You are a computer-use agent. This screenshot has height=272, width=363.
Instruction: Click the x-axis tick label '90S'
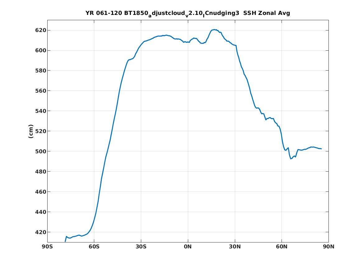tap(47, 247)
